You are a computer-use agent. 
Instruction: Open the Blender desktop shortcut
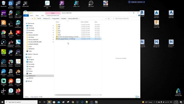18,72
